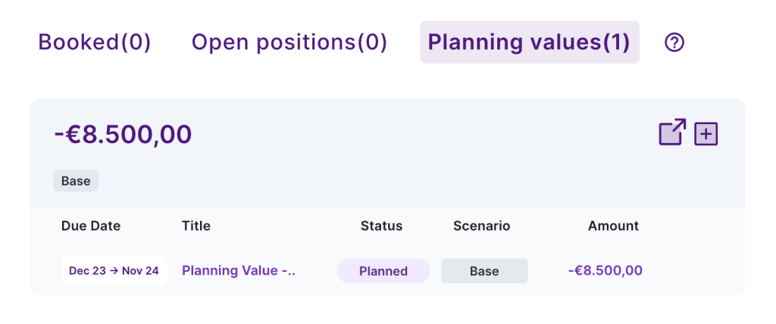The width and height of the screenshot is (776, 324).
Task: Click the arrow inside the date range chip
Action: click(114, 271)
